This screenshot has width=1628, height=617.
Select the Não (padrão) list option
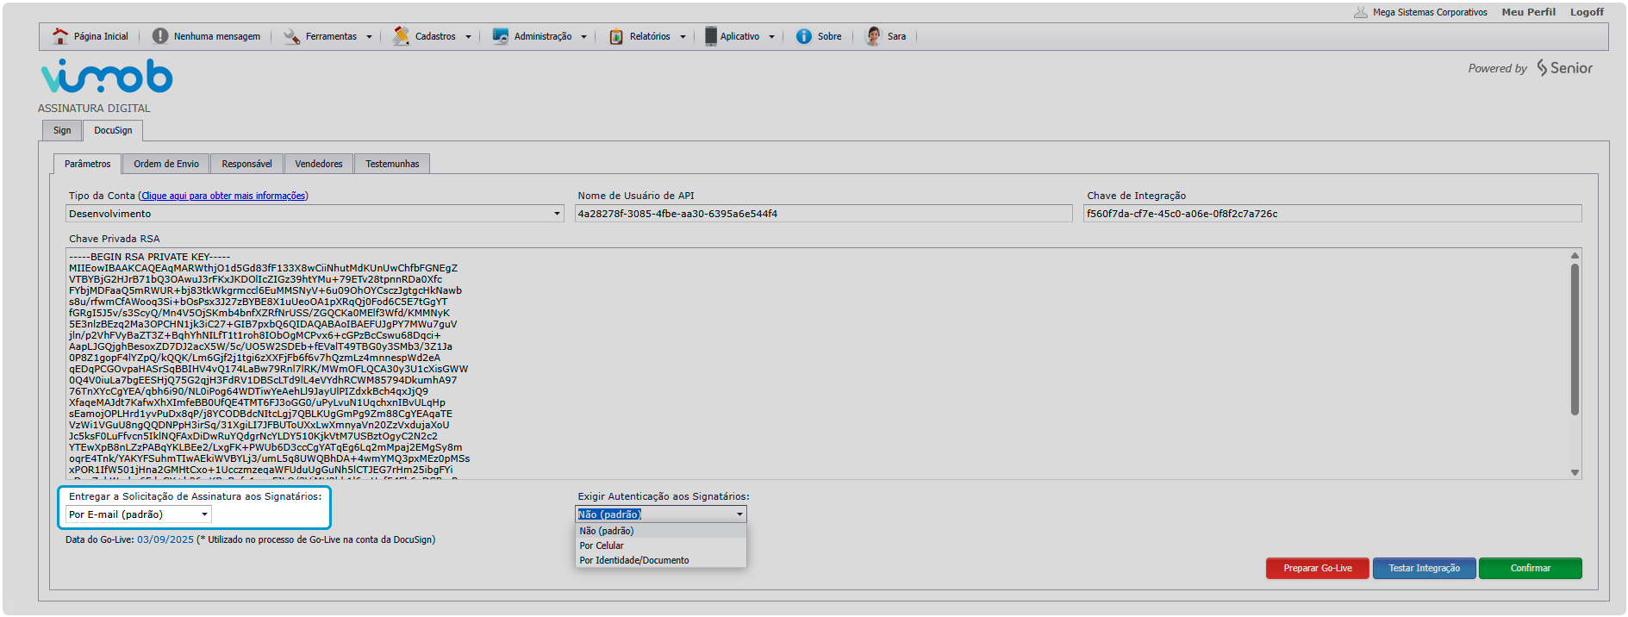[x=660, y=531]
